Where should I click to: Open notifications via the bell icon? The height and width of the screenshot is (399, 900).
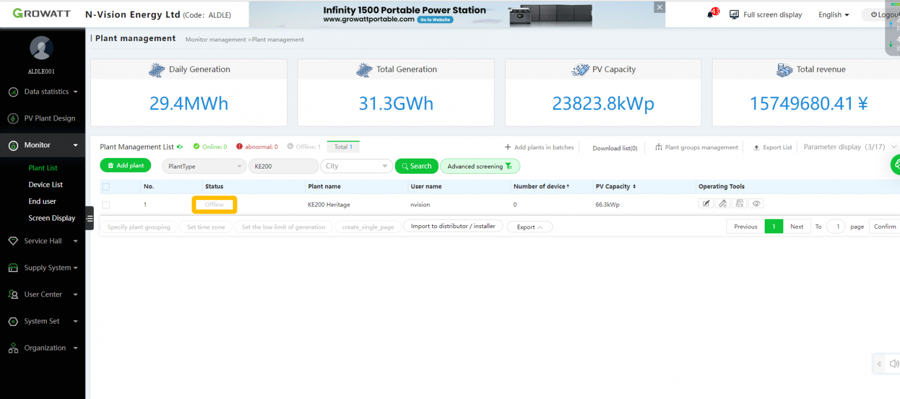(x=710, y=15)
